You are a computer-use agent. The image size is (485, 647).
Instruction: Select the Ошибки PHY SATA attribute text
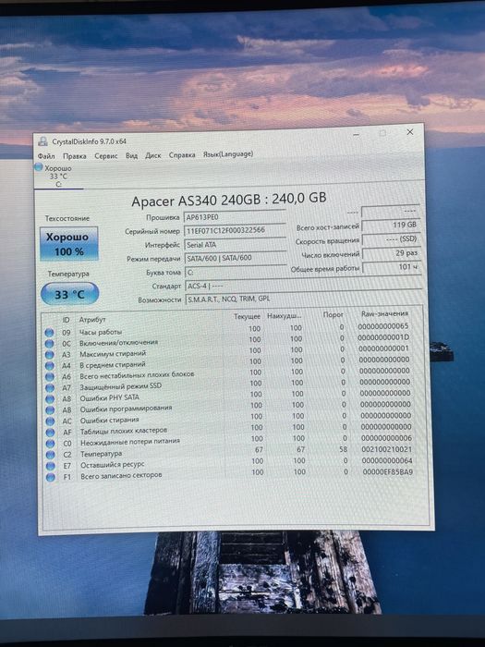[109, 397]
